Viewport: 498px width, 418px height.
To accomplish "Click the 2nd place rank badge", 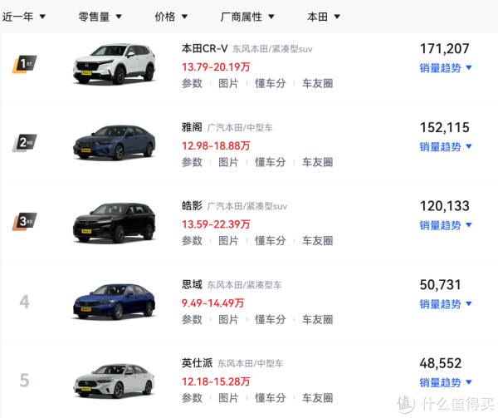I will [25, 142].
